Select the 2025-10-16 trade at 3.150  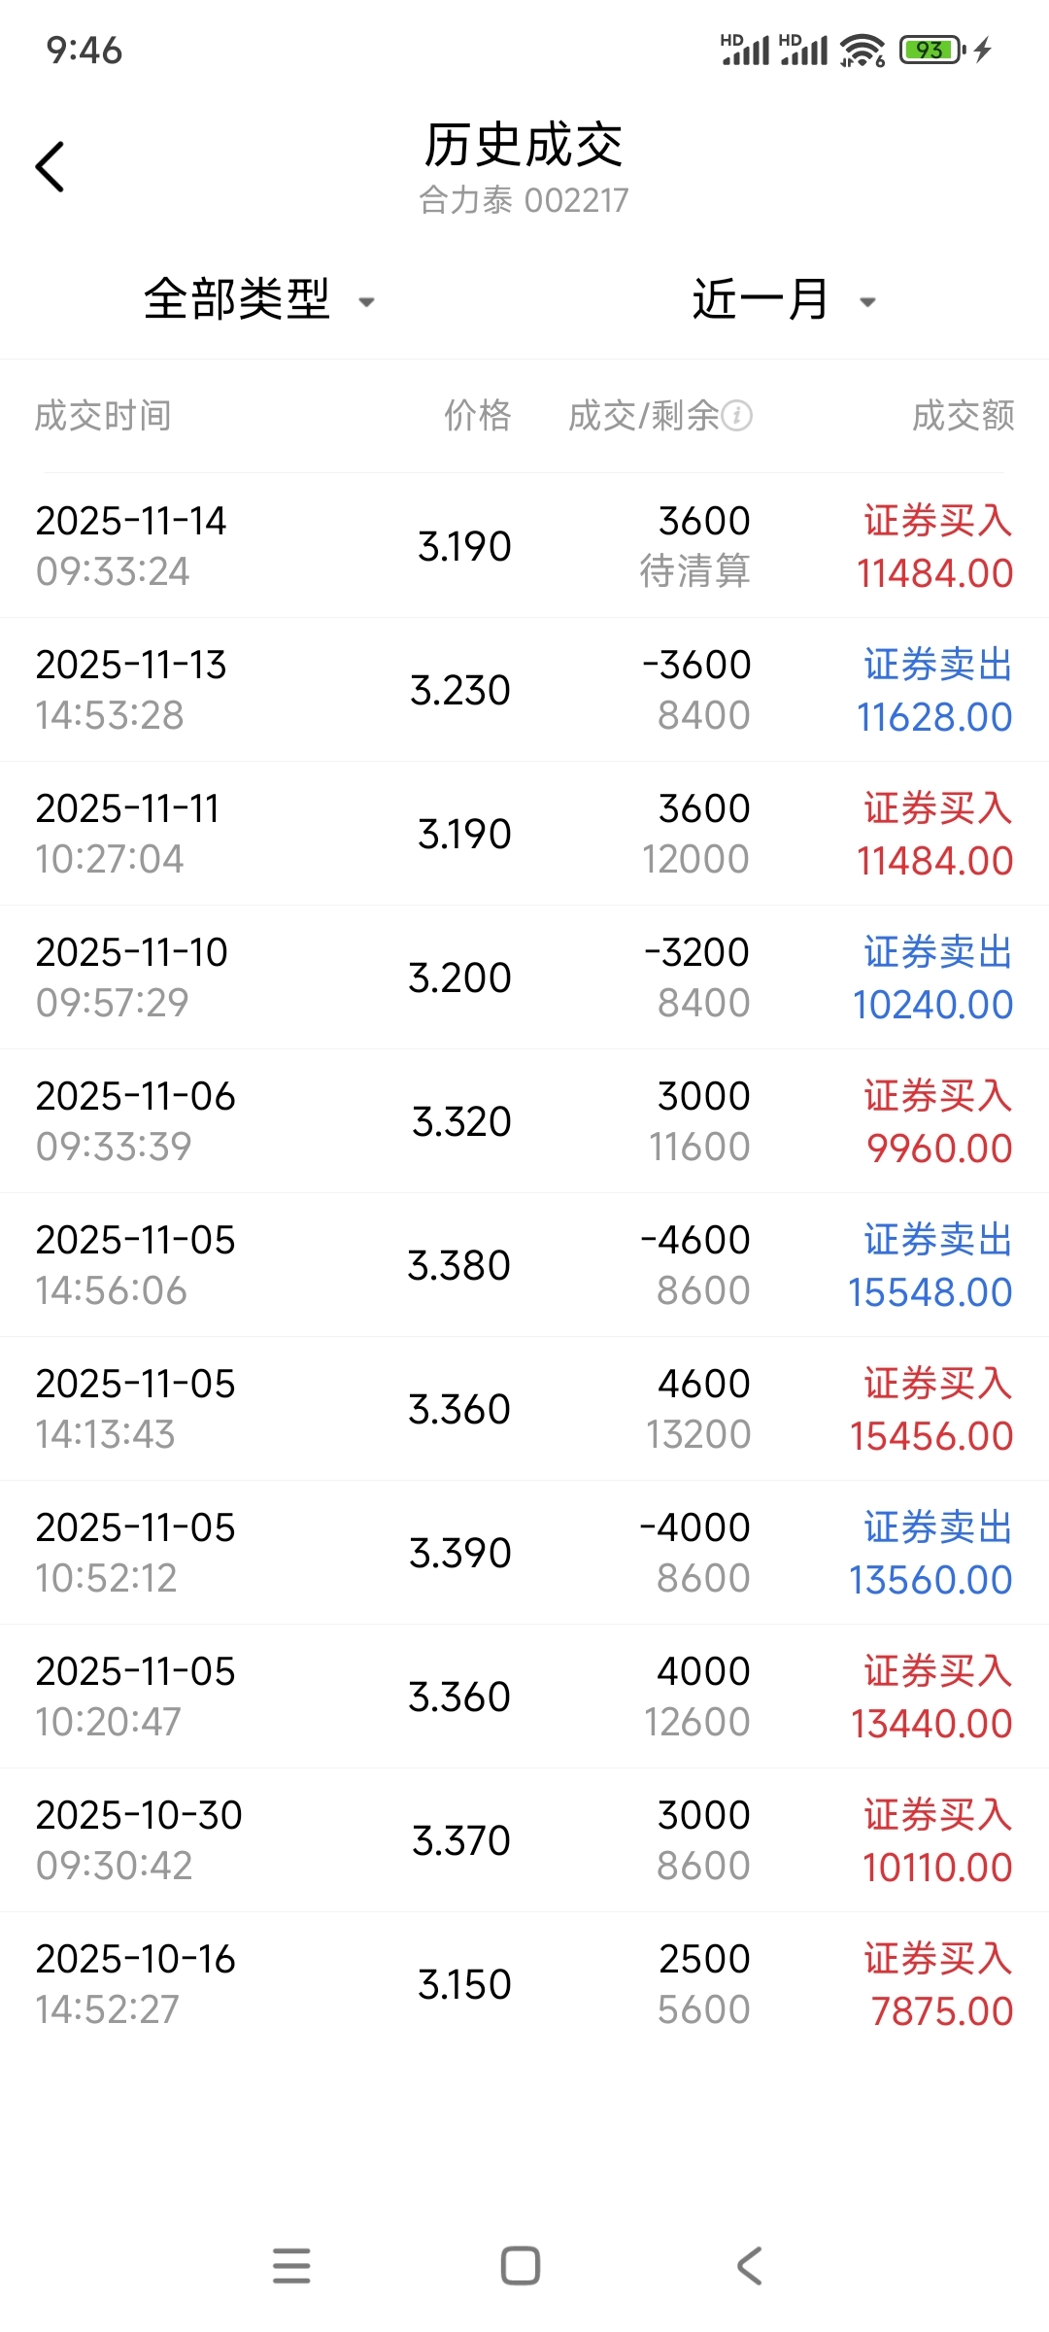tap(524, 1984)
